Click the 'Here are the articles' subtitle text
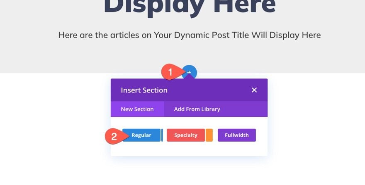 point(189,35)
